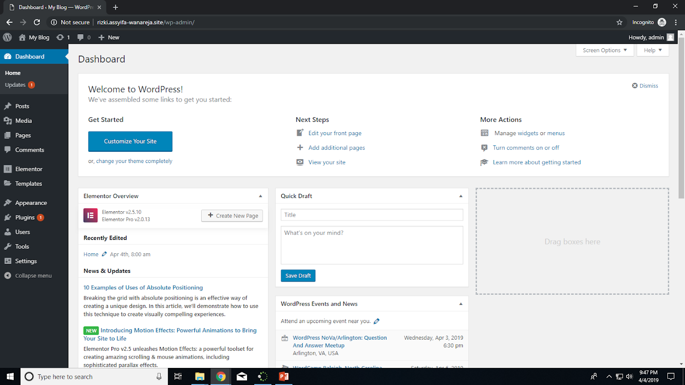Open PowerPoint from the taskbar
Screen dimensions: 685x385
284,377
